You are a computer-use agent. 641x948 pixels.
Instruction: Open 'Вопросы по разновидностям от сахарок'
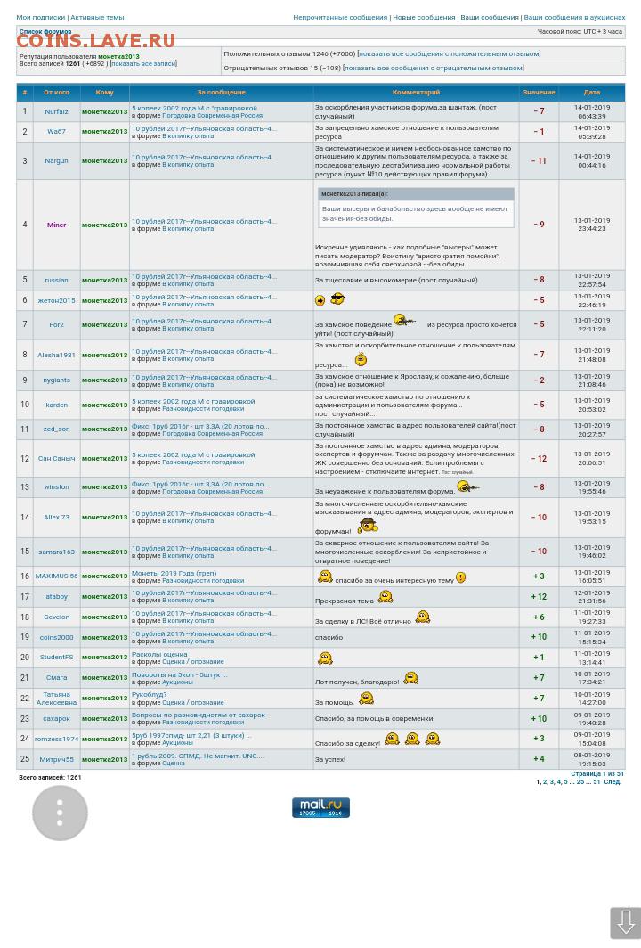199,715
